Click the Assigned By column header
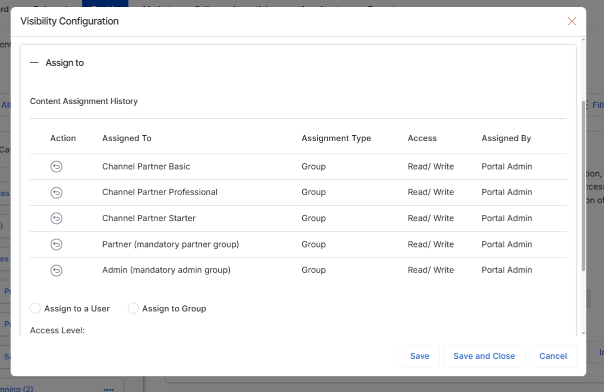The width and height of the screenshot is (604, 392). (x=506, y=138)
